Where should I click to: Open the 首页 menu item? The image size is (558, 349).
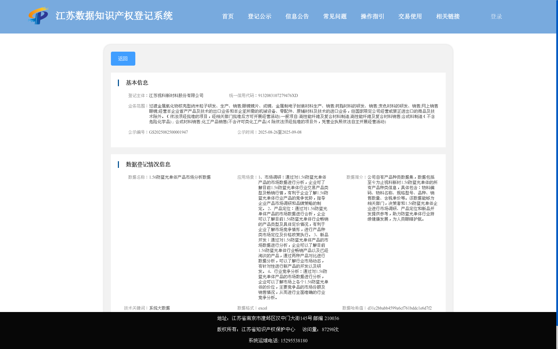(x=228, y=16)
